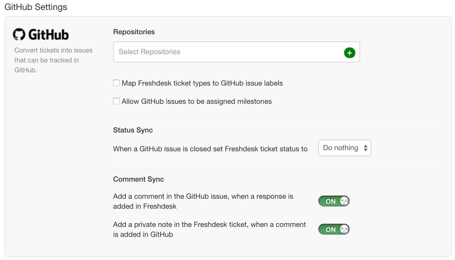Screen dimensions: 455x260
Task: Tick the Map Freshdesk ticket types checkbox
Action: click(116, 83)
